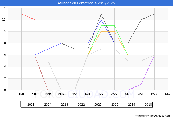
Task: Click the y-axis value 12
Action: [x=4, y=20]
